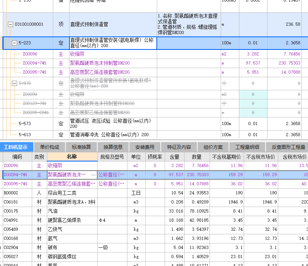Click the 高密度聚乙烯连接套管DN200 name in the upper grid
Image resolution: width=308 pixels, height=266 pixels.
point(100,72)
